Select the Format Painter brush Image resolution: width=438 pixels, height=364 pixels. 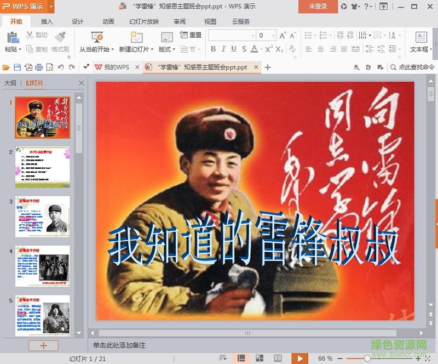pyautogui.click(x=60, y=36)
